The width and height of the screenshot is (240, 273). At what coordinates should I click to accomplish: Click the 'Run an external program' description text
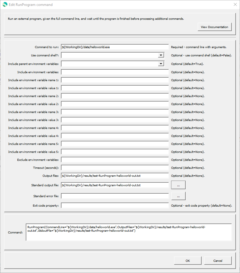(96, 19)
